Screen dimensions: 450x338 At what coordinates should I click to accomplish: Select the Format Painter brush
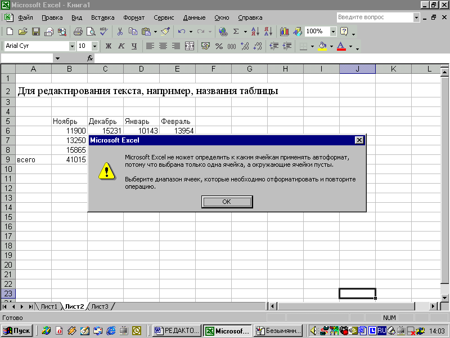click(x=165, y=31)
